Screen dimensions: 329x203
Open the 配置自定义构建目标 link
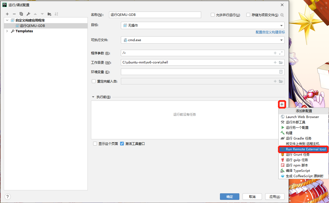click(270, 32)
